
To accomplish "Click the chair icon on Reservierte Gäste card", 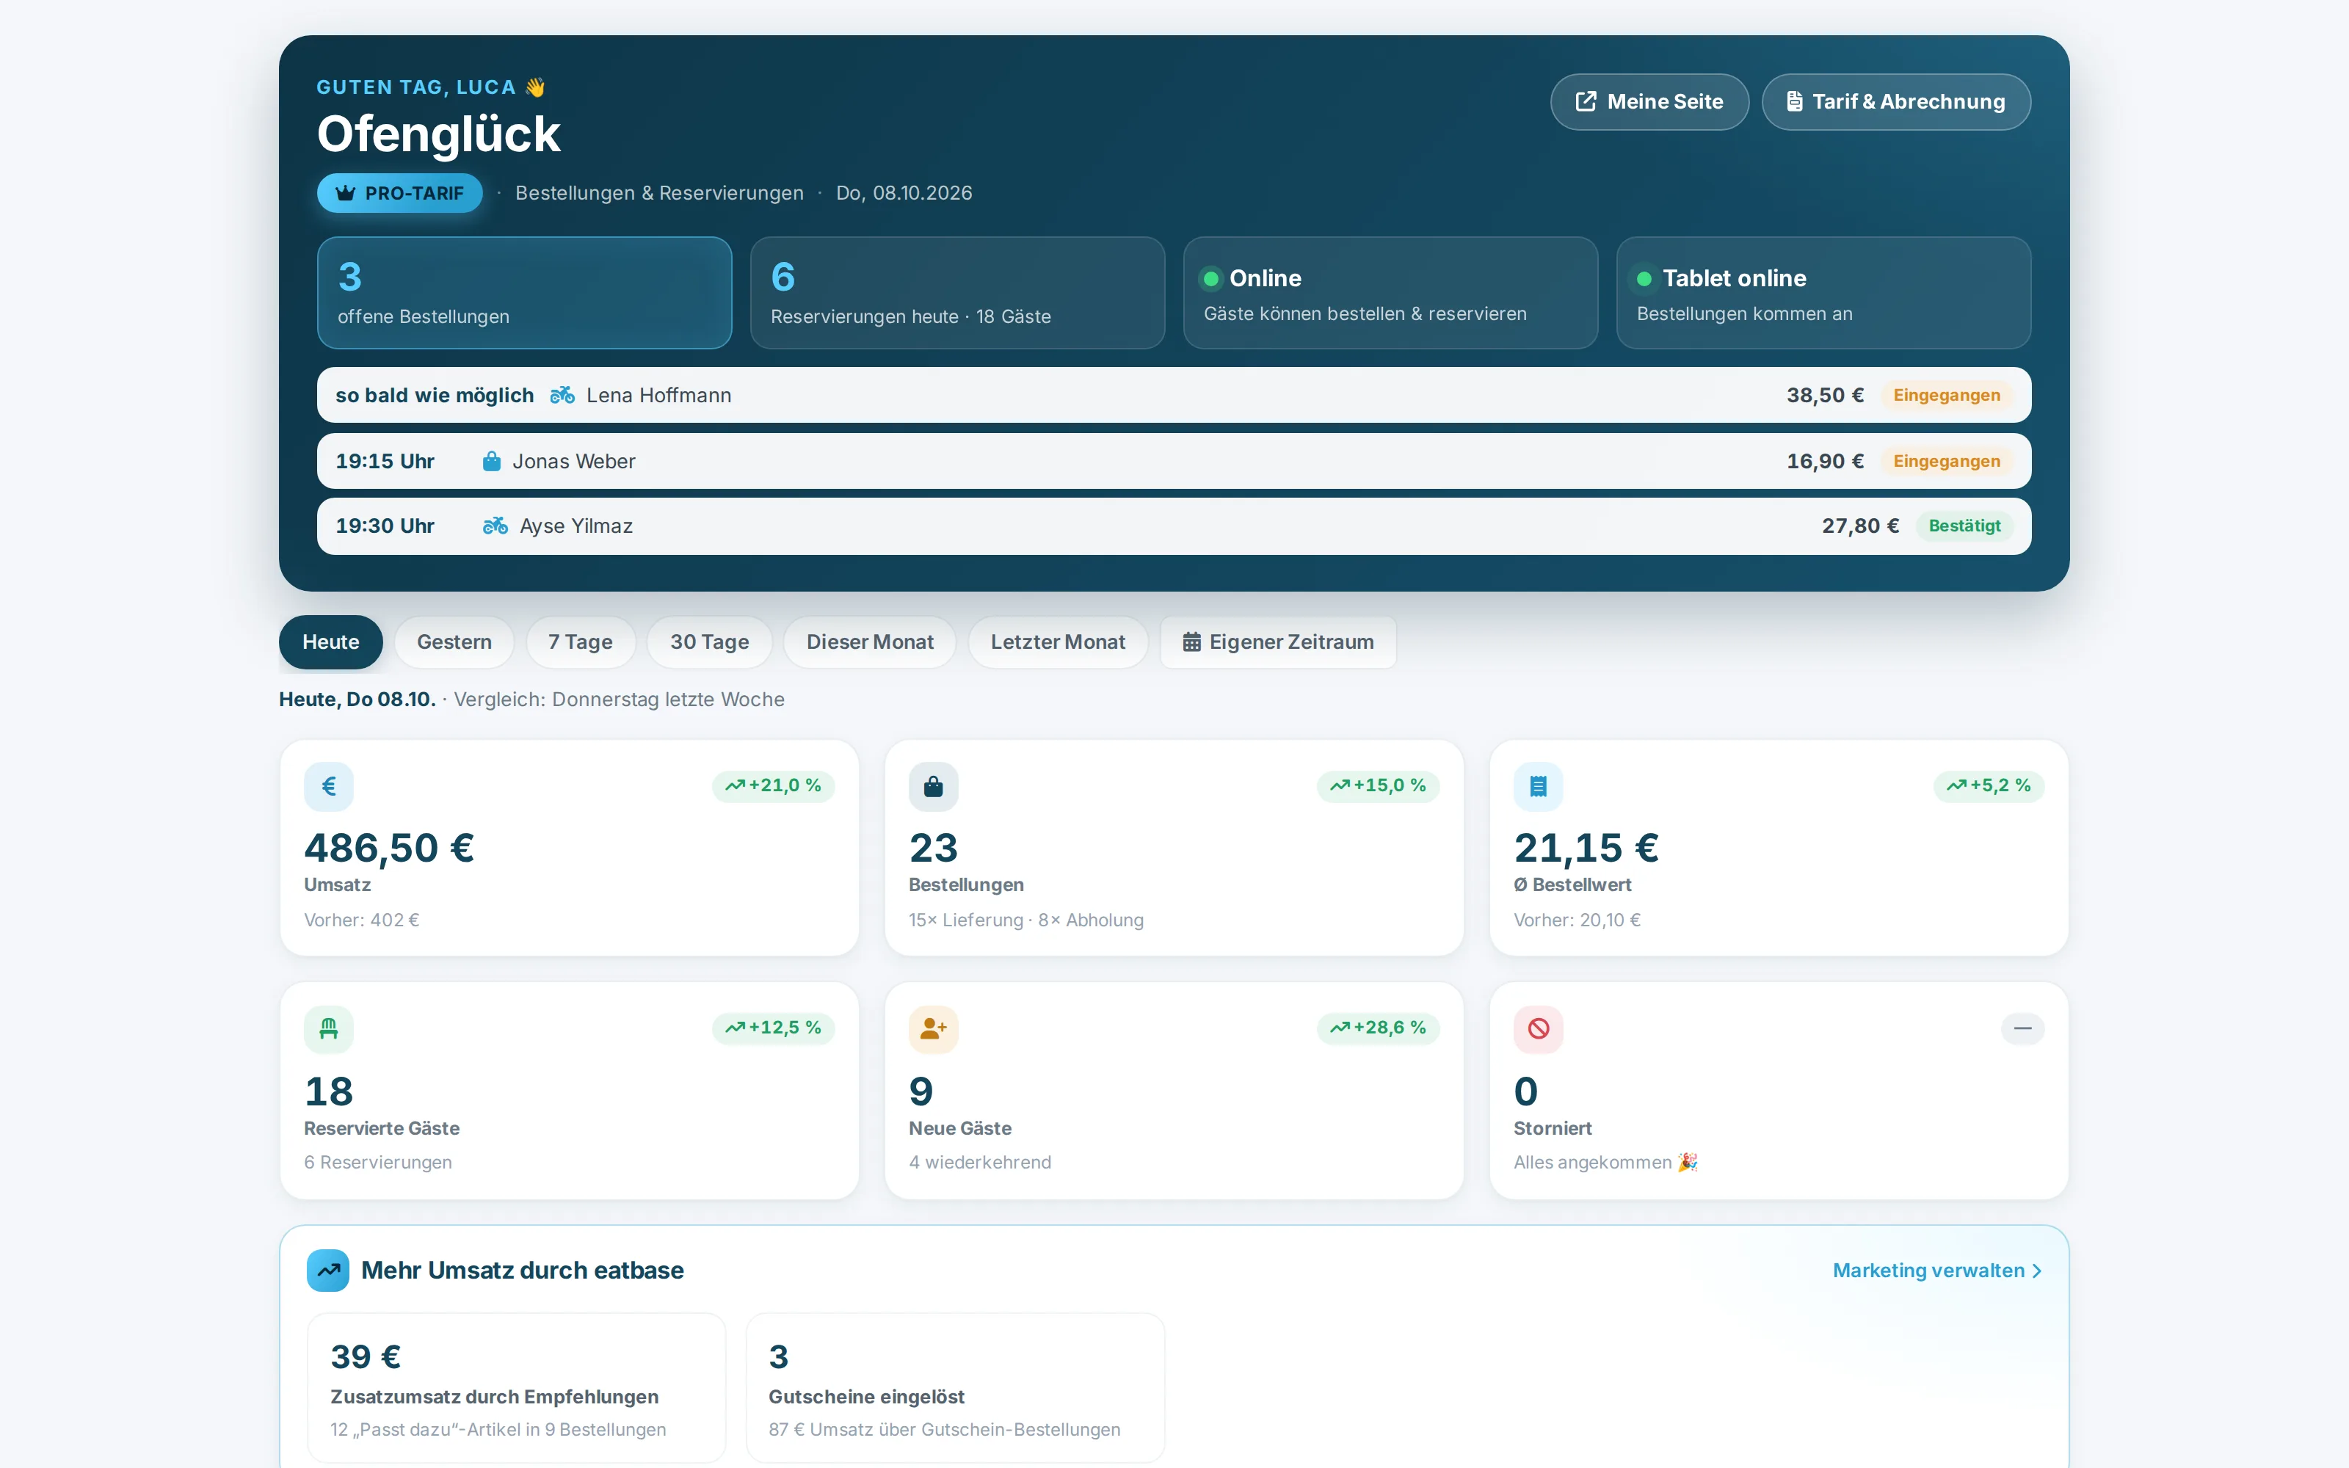I will (329, 1028).
